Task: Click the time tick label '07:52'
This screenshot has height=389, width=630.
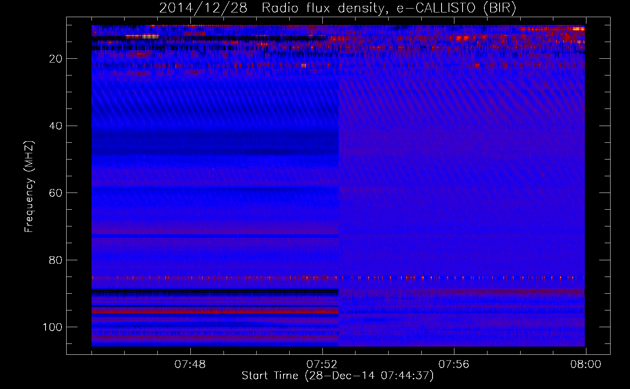Action: pyautogui.click(x=322, y=364)
